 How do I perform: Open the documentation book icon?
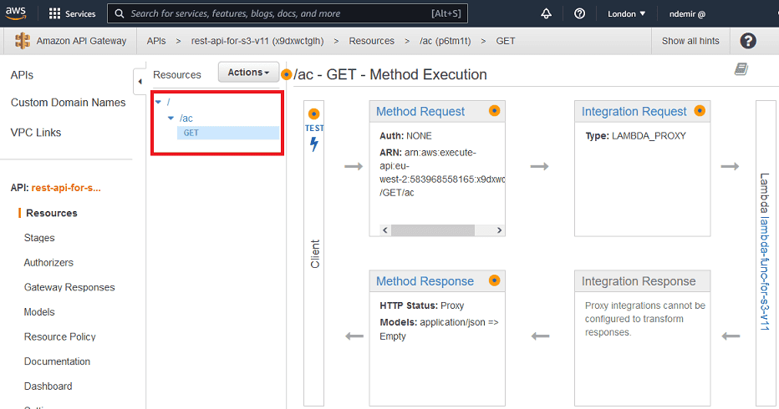click(x=741, y=69)
